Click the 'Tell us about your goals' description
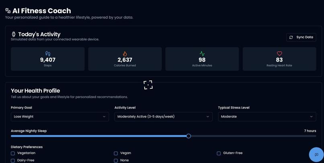 (x=69, y=97)
